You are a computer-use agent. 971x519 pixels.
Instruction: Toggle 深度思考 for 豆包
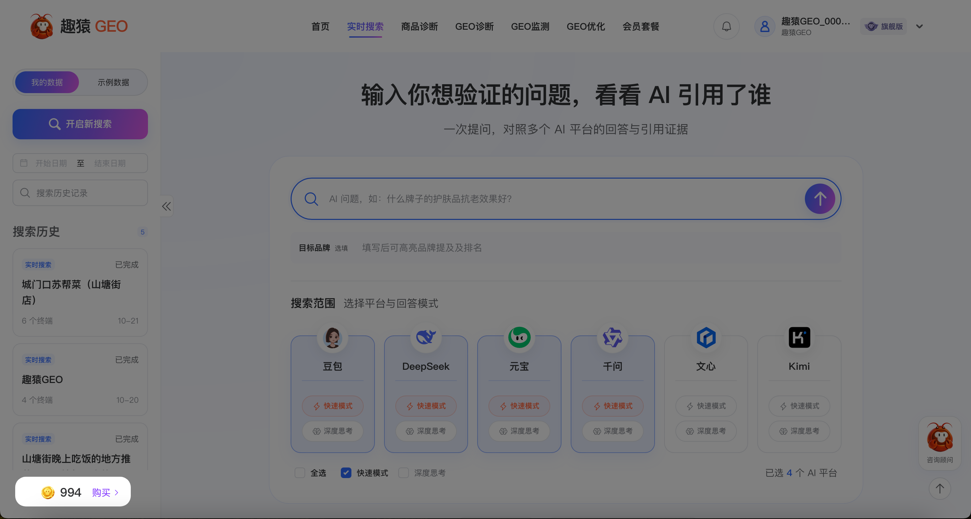coord(333,431)
